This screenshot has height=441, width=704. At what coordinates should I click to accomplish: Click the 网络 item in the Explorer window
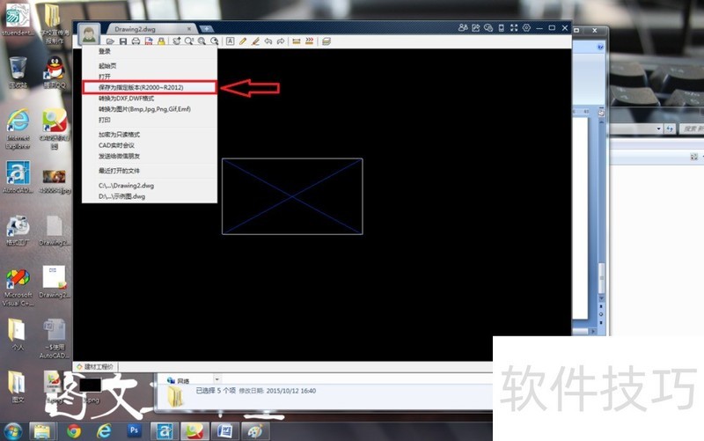(179, 380)
